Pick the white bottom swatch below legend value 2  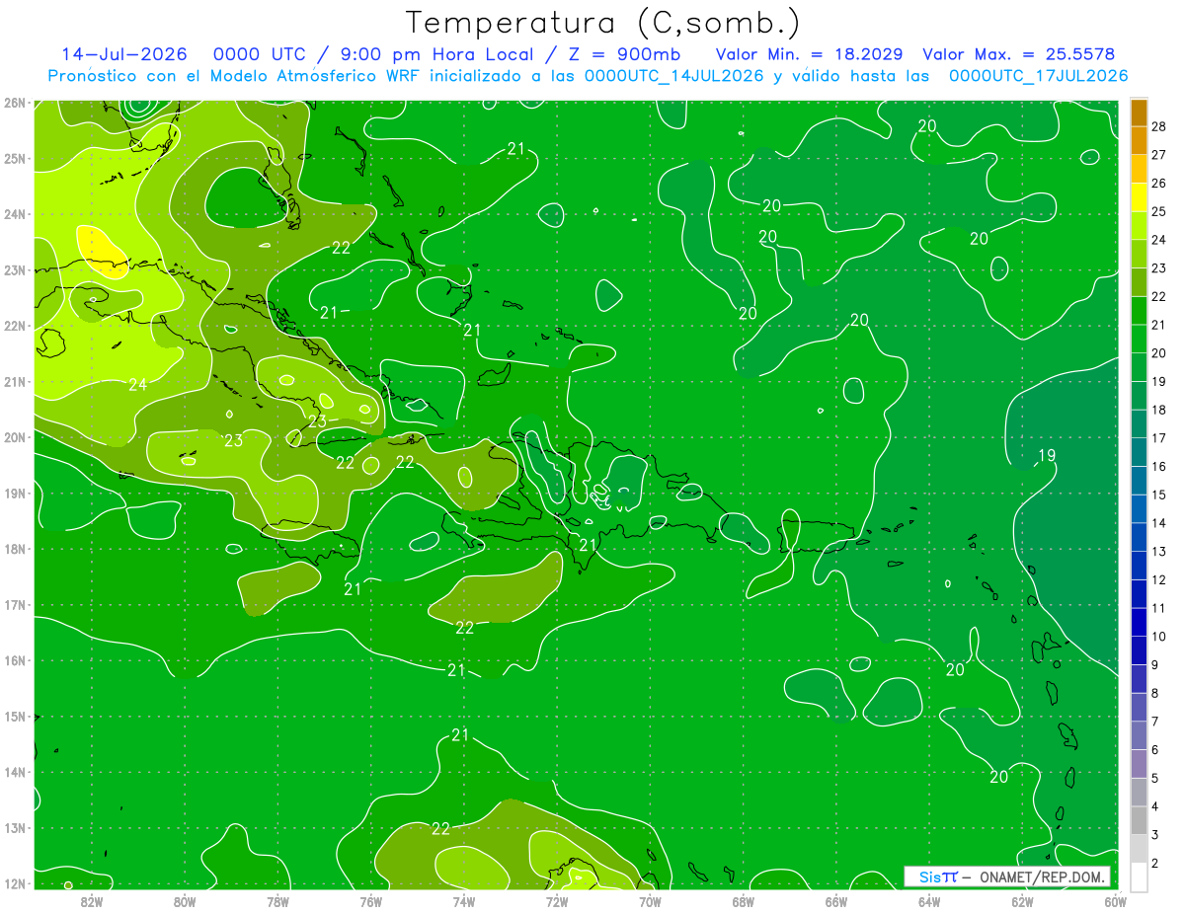click(1140, 877)
